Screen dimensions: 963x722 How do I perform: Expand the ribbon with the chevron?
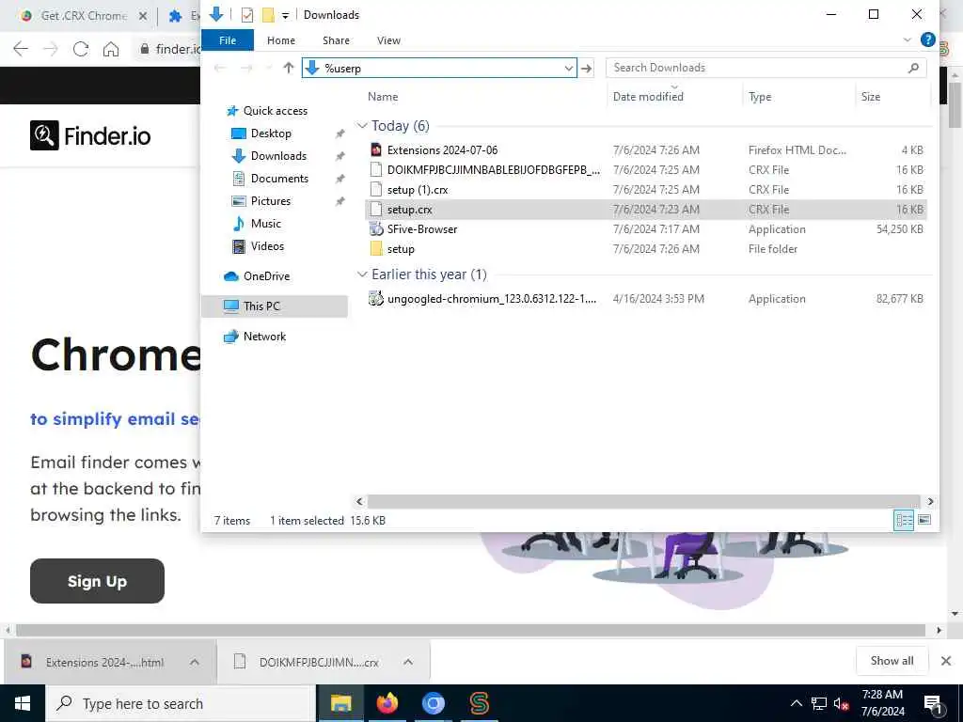point(908,39)
